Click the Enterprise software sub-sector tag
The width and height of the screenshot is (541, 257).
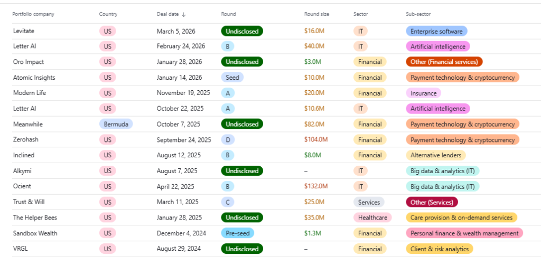[x=436, y=31]
